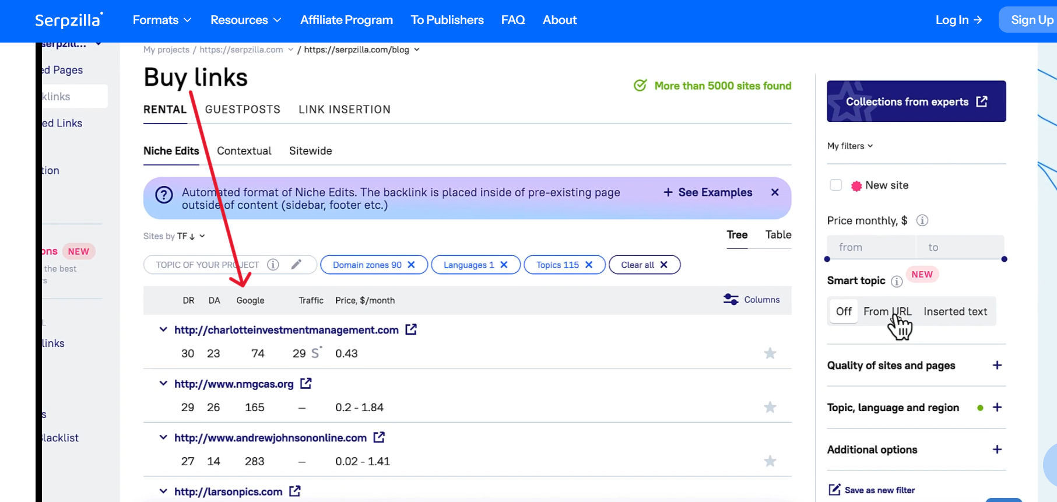The height and width of the screenshot is (502, 1057).
Task: Close the Niche Edits info banner
Action: point(775,192)
